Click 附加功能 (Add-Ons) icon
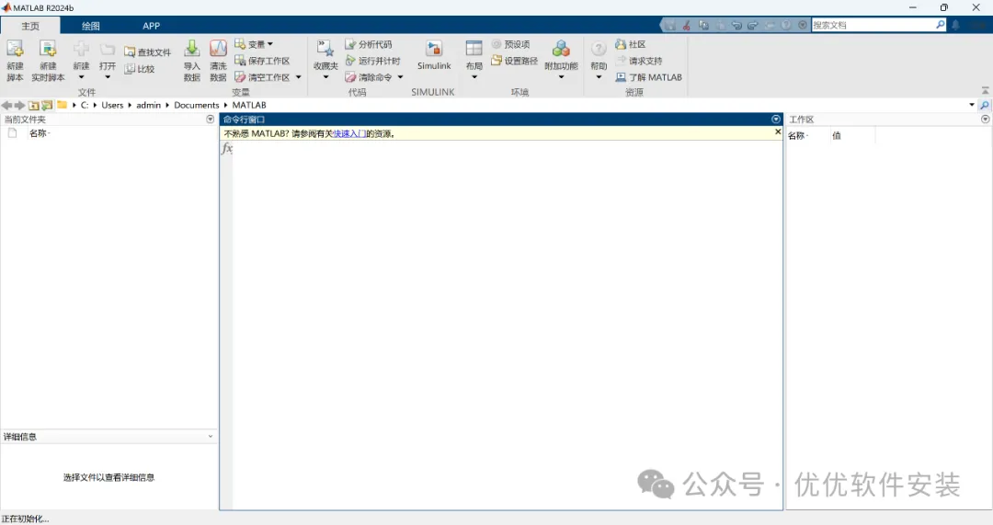993x525 pixels. click(561, 49)
